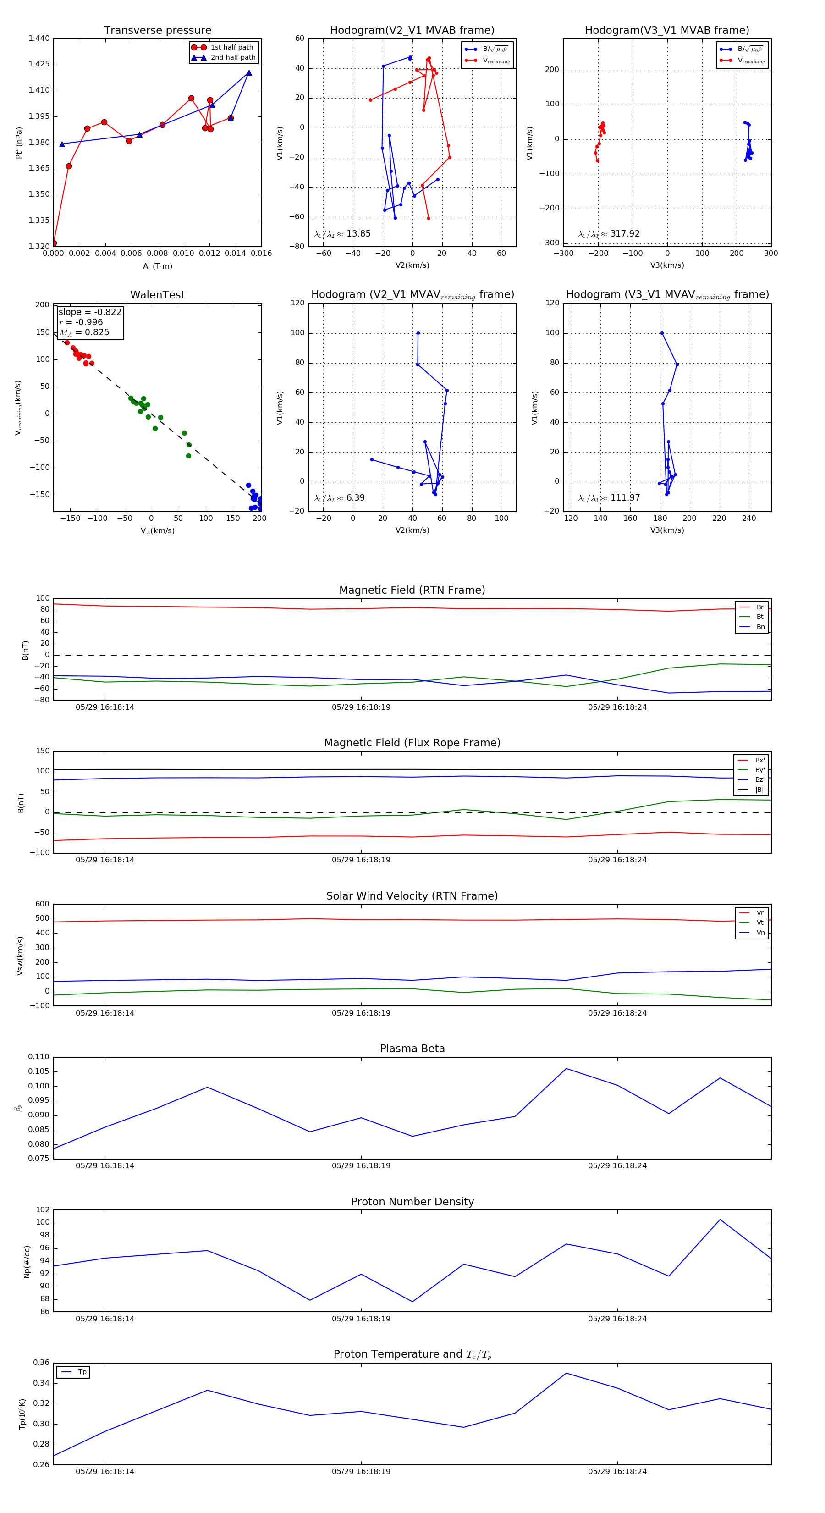Click '05/29 16:18:14' tick under Magnetic Field RTN plot
Screen dimensions: 825x1513
(x=104, y=707)
